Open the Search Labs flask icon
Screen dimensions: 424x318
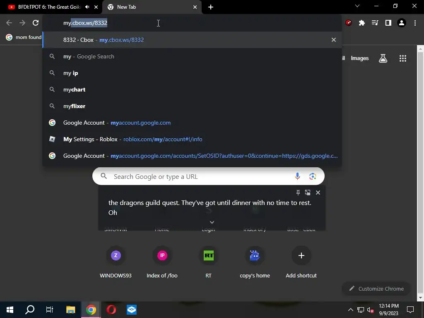(383, 58)
